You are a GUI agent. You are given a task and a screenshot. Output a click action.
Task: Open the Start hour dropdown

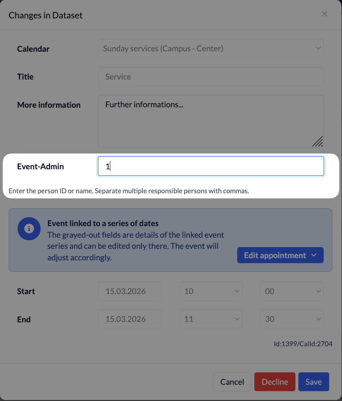click(211, 291)
